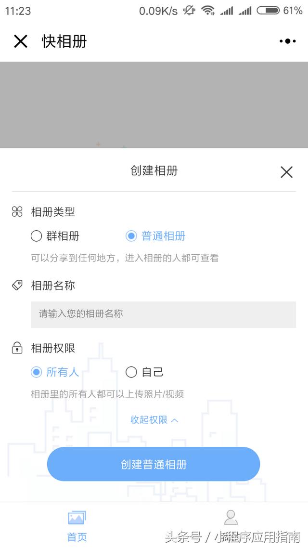
Task: Choose 自己 permission radio button
Action: pos(131,372)
